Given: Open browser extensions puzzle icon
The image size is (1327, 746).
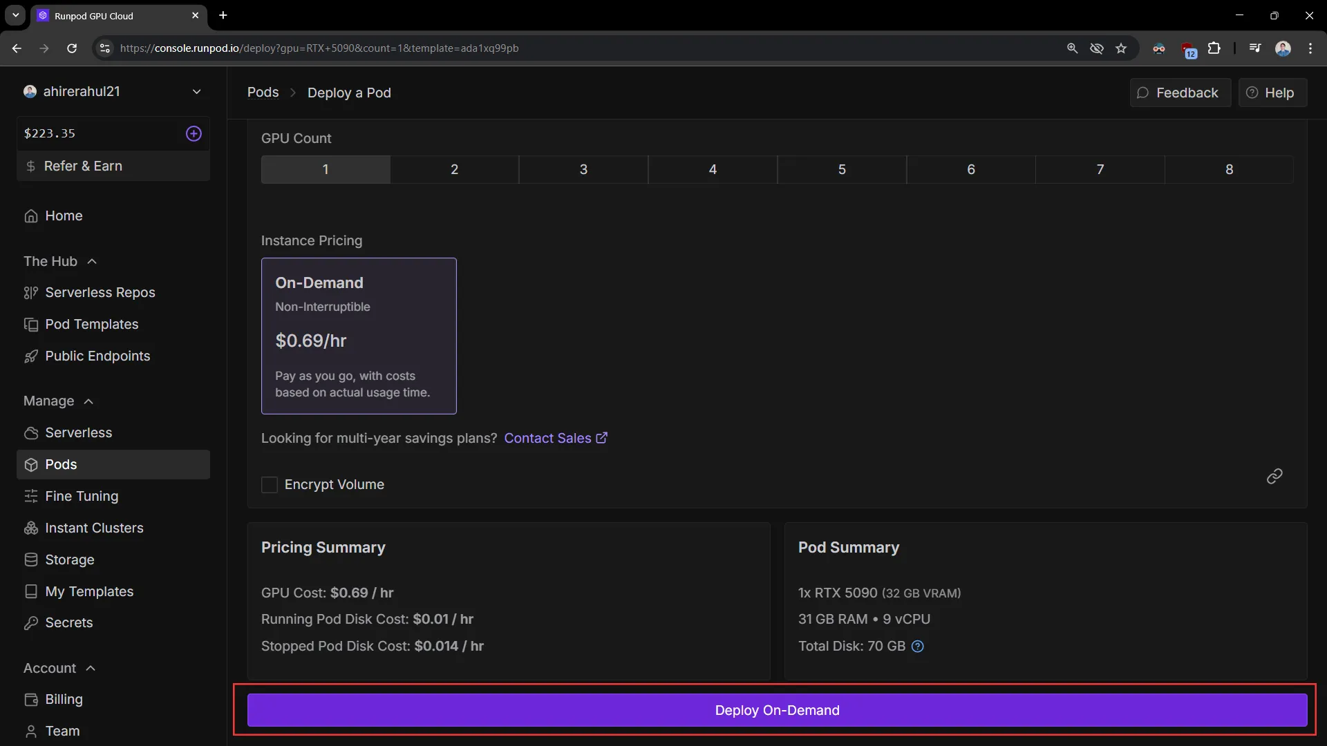Looking at the screenshot, I should 1214,48.
